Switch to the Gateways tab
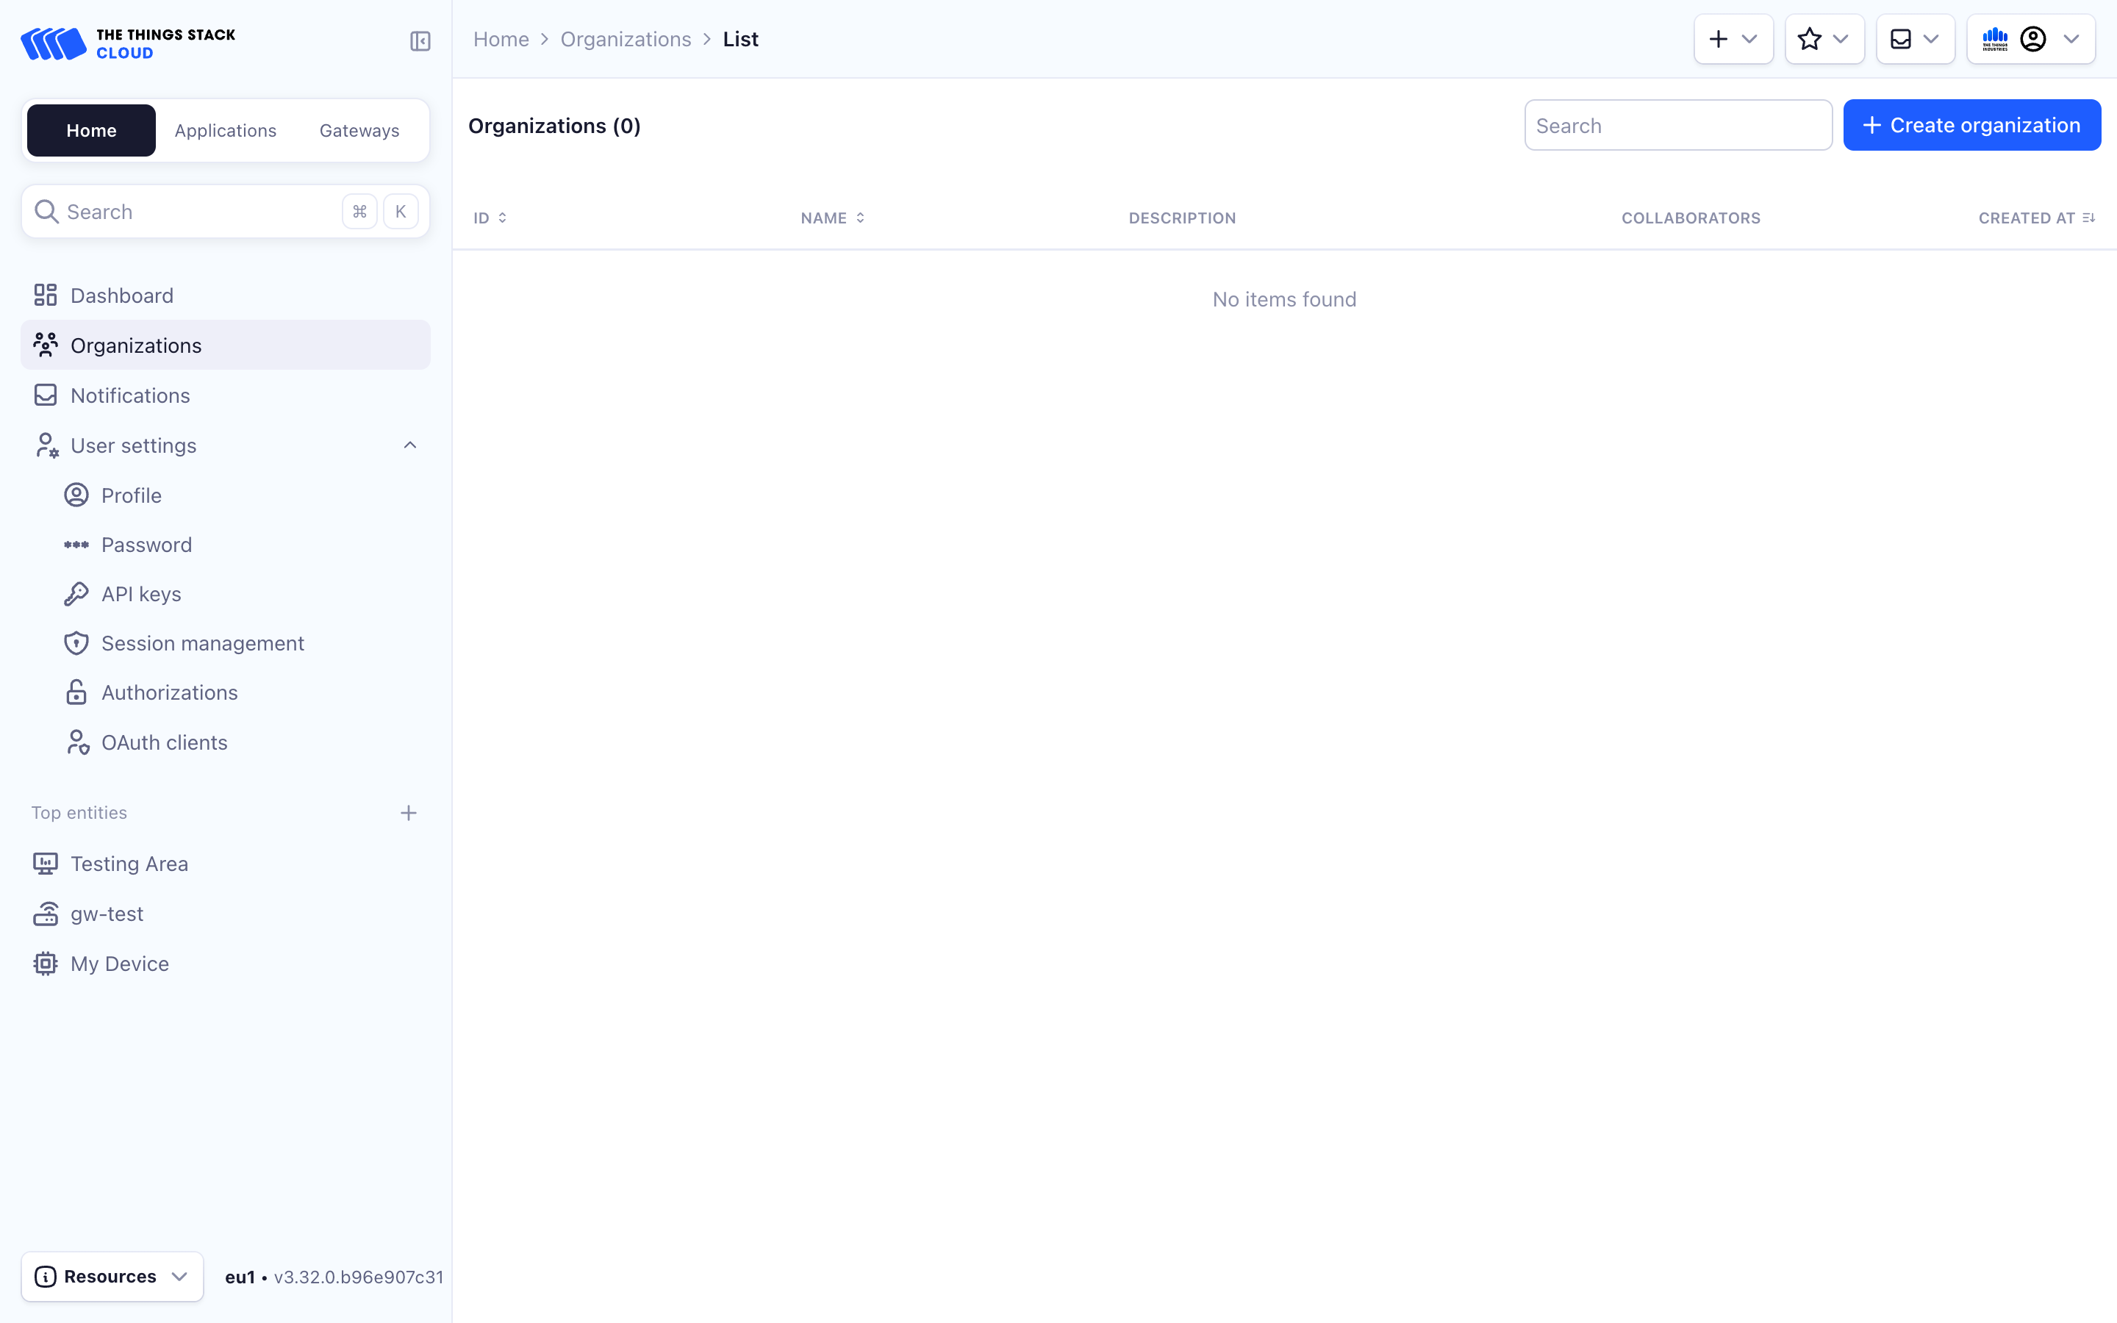 point(359,130)
